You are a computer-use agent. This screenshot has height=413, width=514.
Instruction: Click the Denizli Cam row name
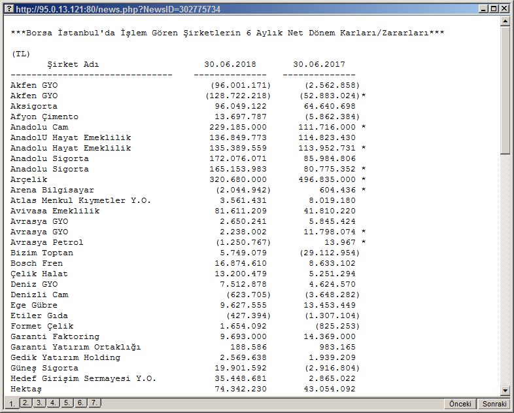[x=39, y=295]
